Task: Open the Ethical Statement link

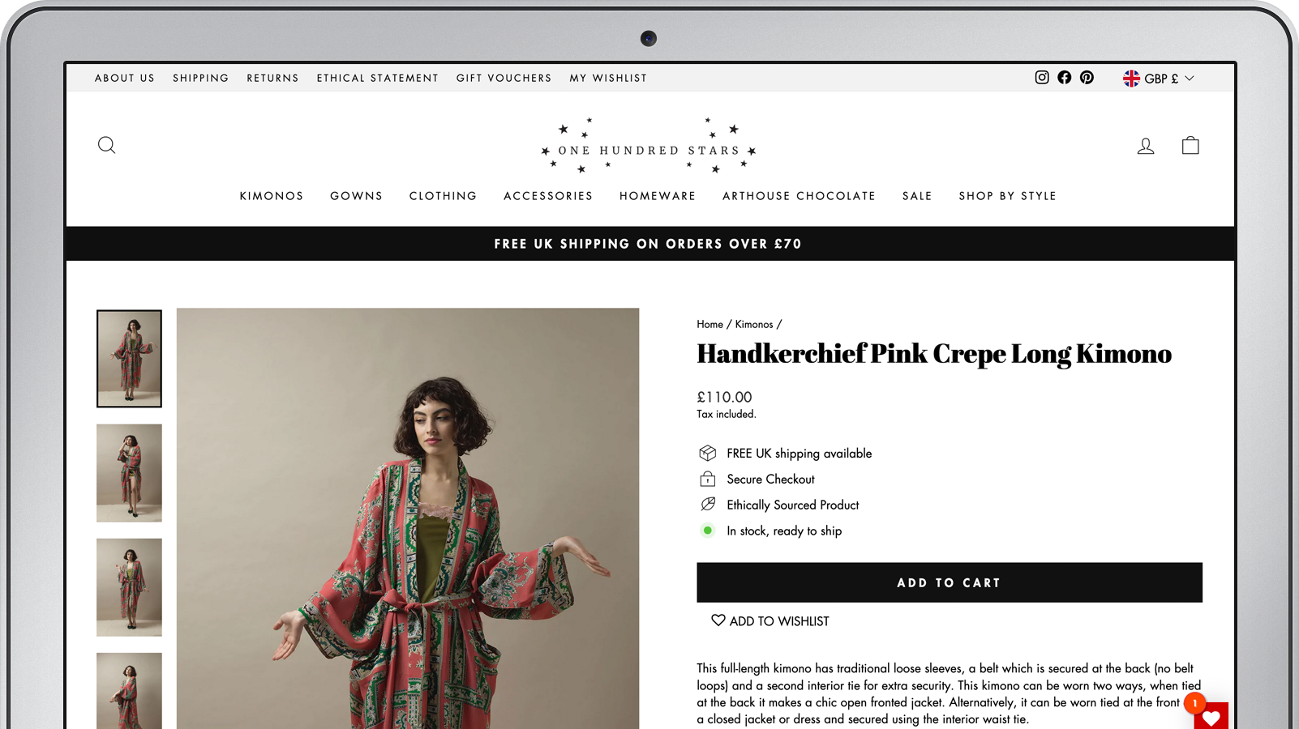Action: [x=378, y=79]
